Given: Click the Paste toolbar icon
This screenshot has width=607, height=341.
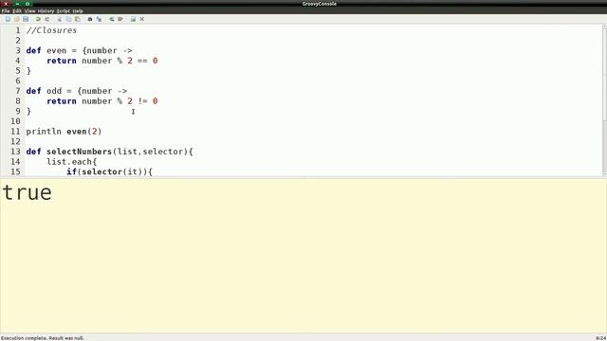Looking at the screenshot, I should click(x=78, y=19).
